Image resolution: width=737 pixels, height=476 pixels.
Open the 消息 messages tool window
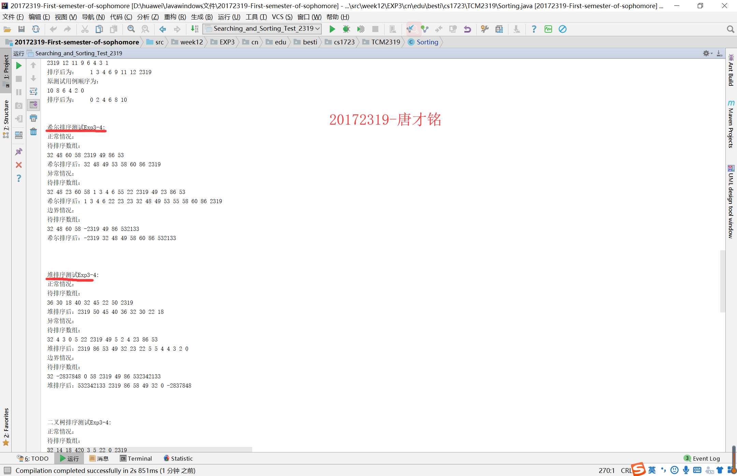point(99,459)
